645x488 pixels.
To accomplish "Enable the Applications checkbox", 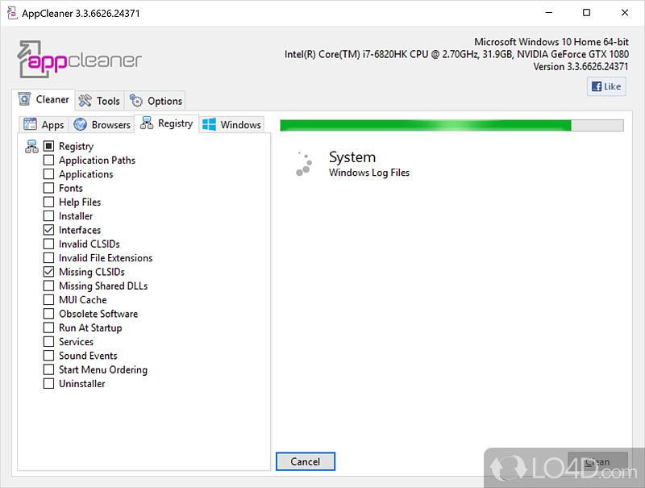I will pyautogui.click(x=48, y=173).
